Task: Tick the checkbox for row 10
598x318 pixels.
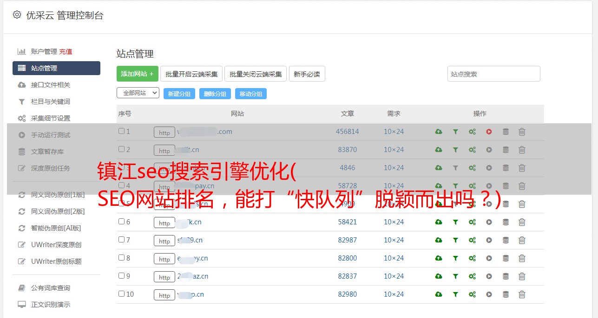Action: [121, 294]
